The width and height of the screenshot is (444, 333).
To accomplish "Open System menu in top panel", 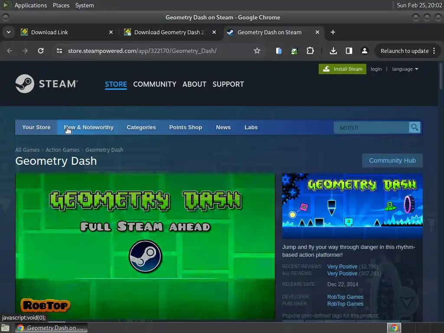I will 85,5.
